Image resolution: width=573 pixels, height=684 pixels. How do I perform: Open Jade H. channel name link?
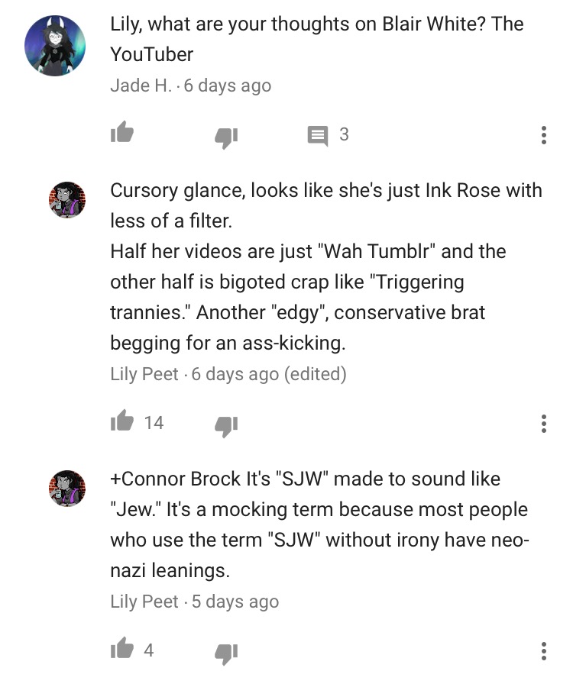(x=141, y=85)
